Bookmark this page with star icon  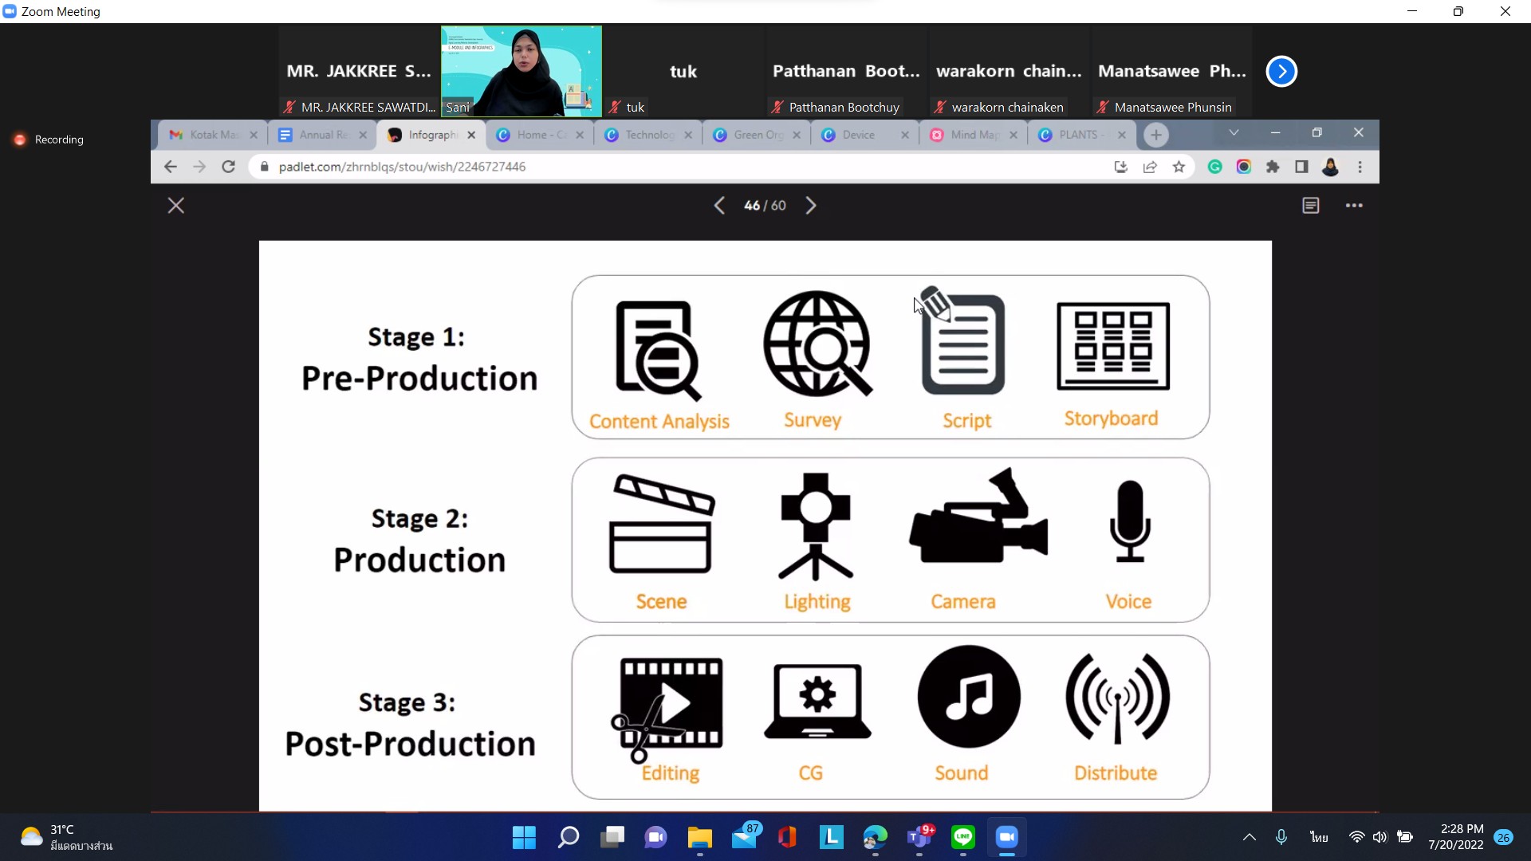point(1179,167)
